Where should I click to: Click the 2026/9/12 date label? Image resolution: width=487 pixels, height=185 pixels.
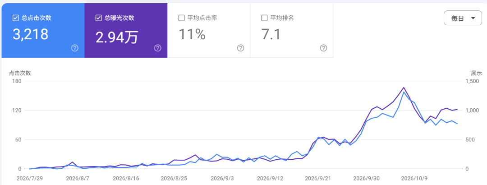pyautogui.click(x=270, y=179)
